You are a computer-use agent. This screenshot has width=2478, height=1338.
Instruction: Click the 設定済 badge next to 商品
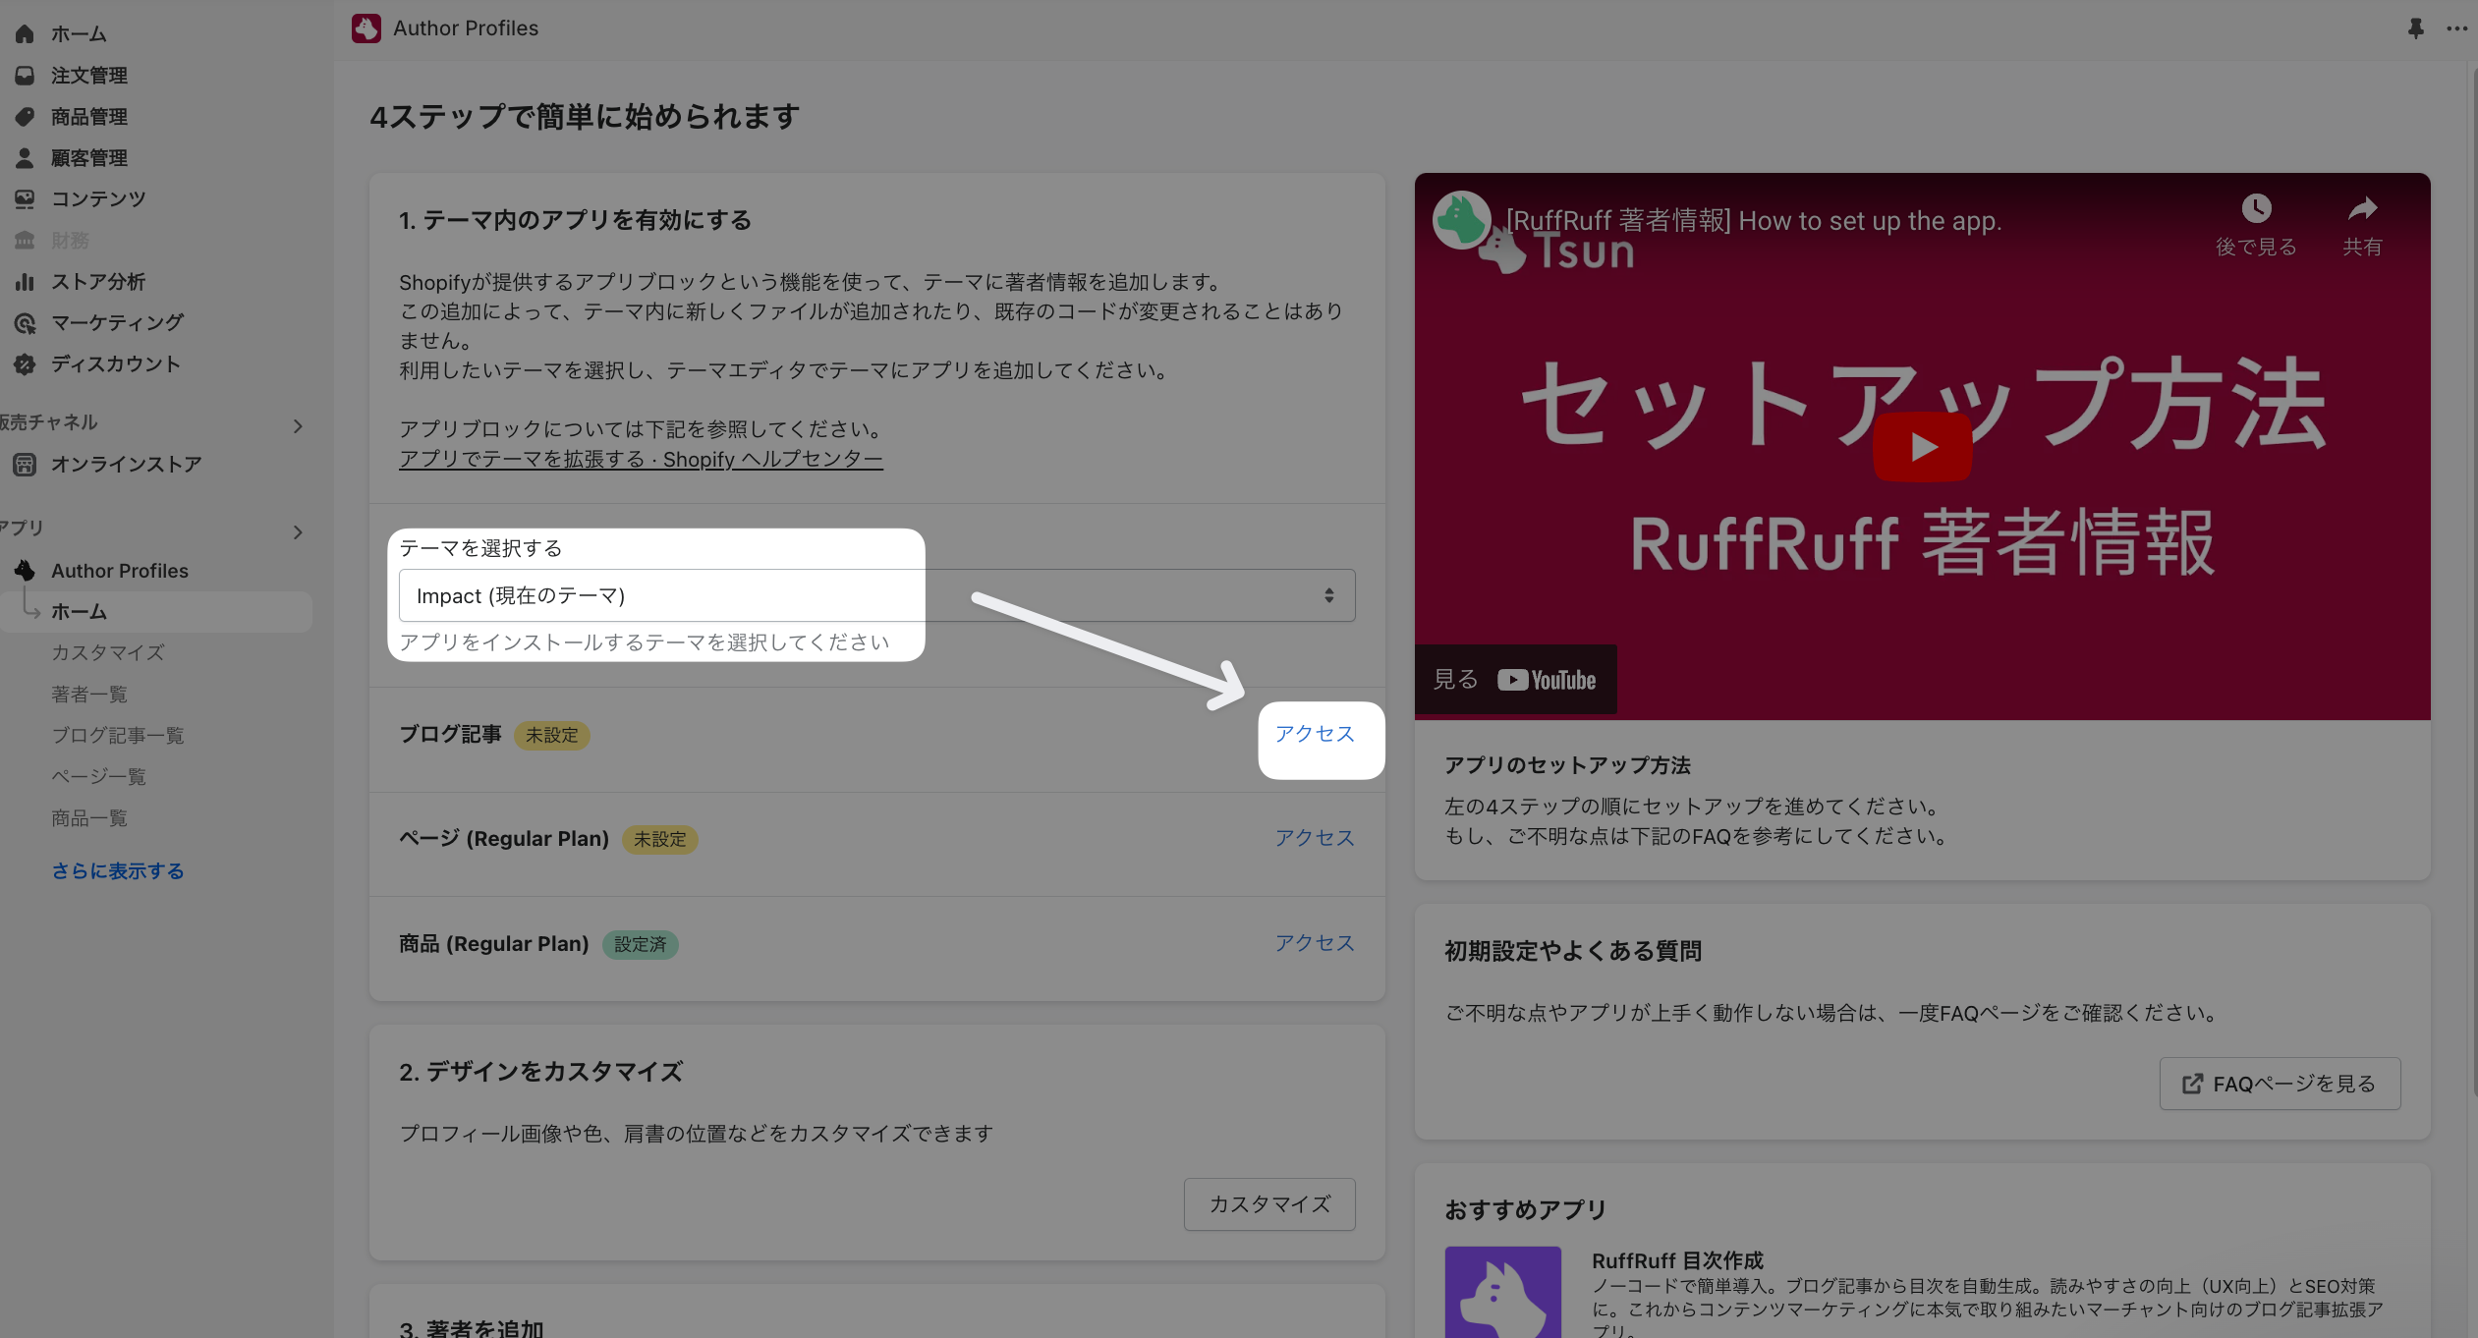pos(641,945)
